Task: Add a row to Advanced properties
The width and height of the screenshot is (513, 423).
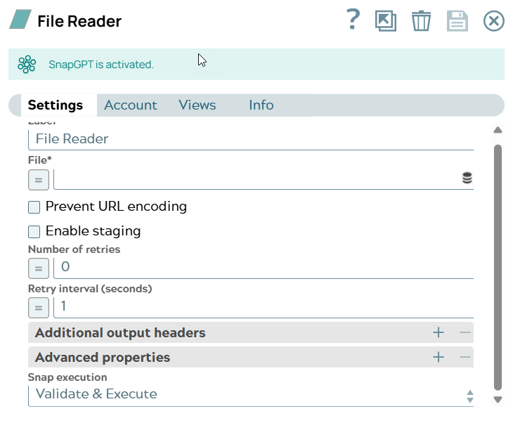Action: coord(439,357)
